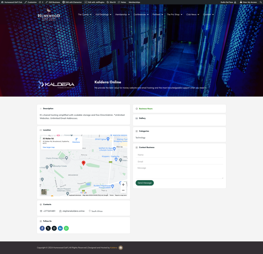Screen dimensions: 263x254
Task: Open Humewood Golf Club admin menu
Action: (x=12, y=2)
